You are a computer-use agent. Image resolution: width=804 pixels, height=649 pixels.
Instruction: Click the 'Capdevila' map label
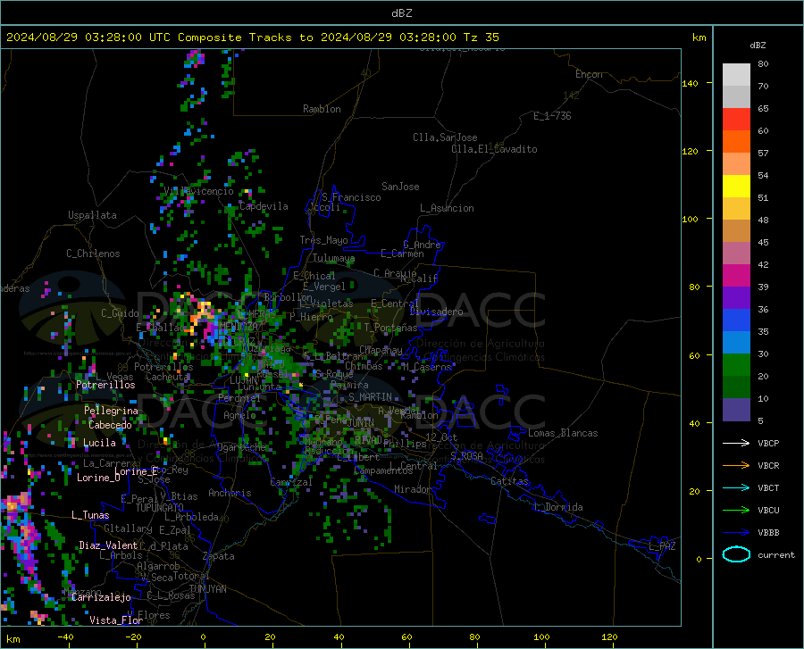(264, 206)
